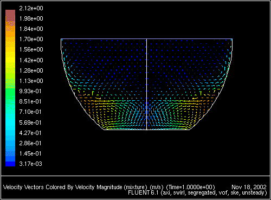The image size is (271, 200).
Task: Click the 4.27e-01 legend value
Action: [30, 133]
